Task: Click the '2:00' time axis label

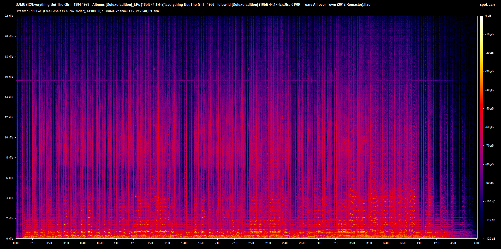Action: click(x=217, y=243)
